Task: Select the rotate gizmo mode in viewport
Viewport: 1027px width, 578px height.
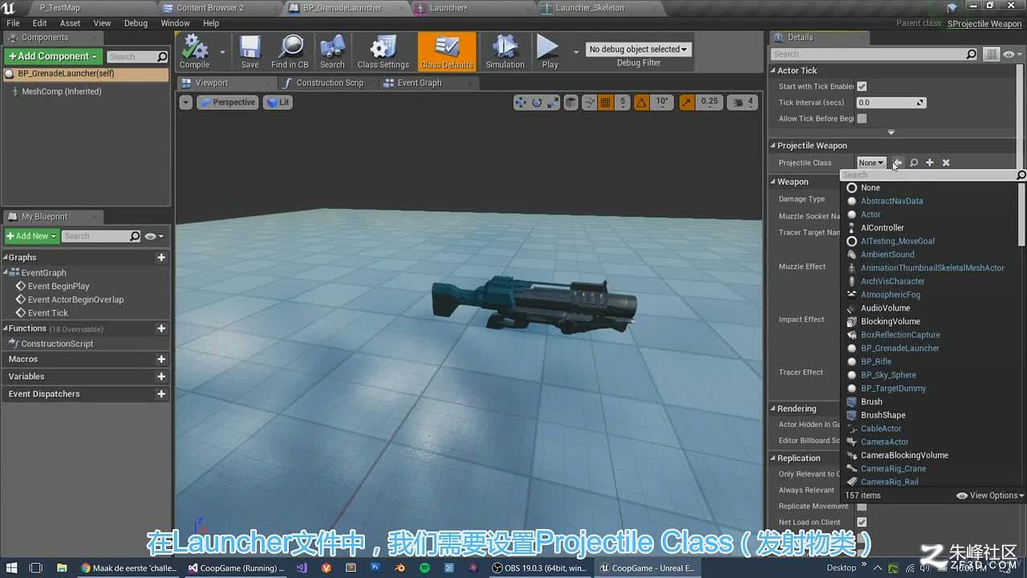Action: tap(537, 102)
